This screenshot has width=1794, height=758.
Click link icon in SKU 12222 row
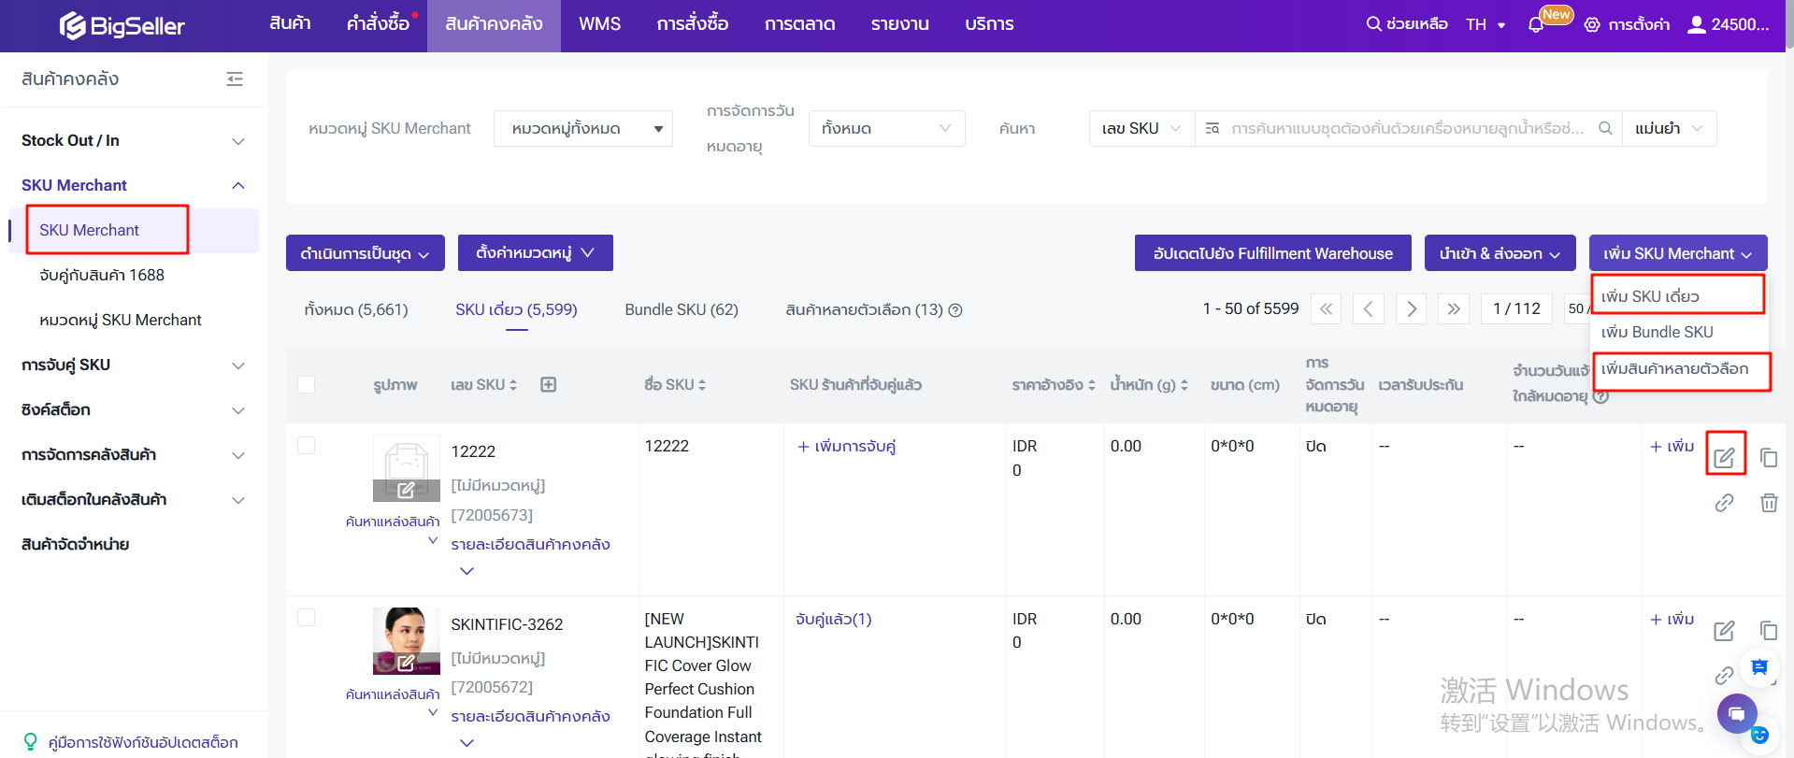coord(1724,503)
